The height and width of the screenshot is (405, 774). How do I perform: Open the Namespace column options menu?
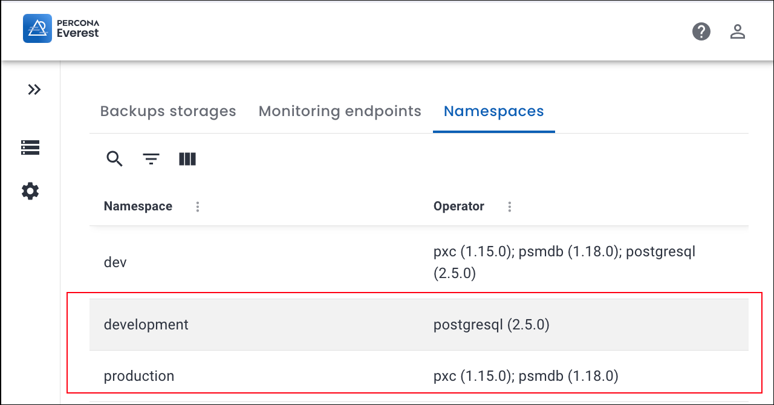198,207
